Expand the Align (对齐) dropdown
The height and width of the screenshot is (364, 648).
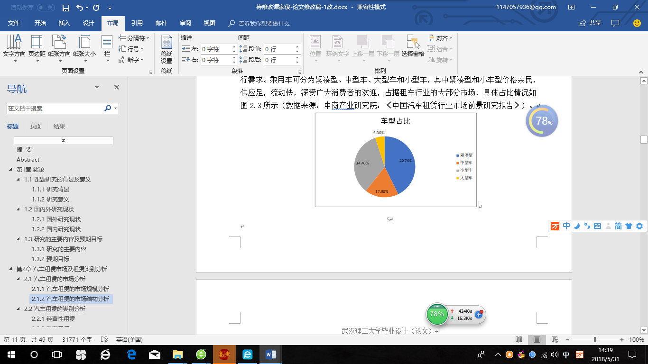441,38
